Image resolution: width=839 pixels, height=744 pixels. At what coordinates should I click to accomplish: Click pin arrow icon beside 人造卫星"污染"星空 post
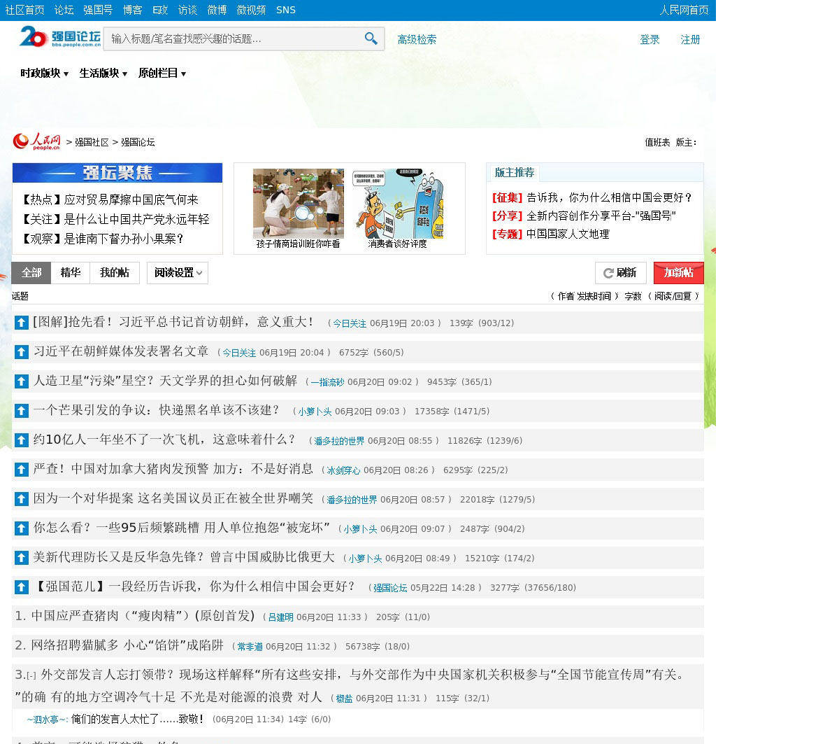(22, 381)
